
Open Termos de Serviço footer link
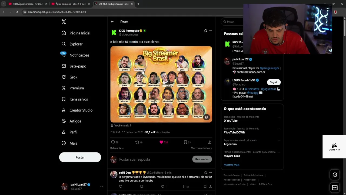[x=231, y=175]
